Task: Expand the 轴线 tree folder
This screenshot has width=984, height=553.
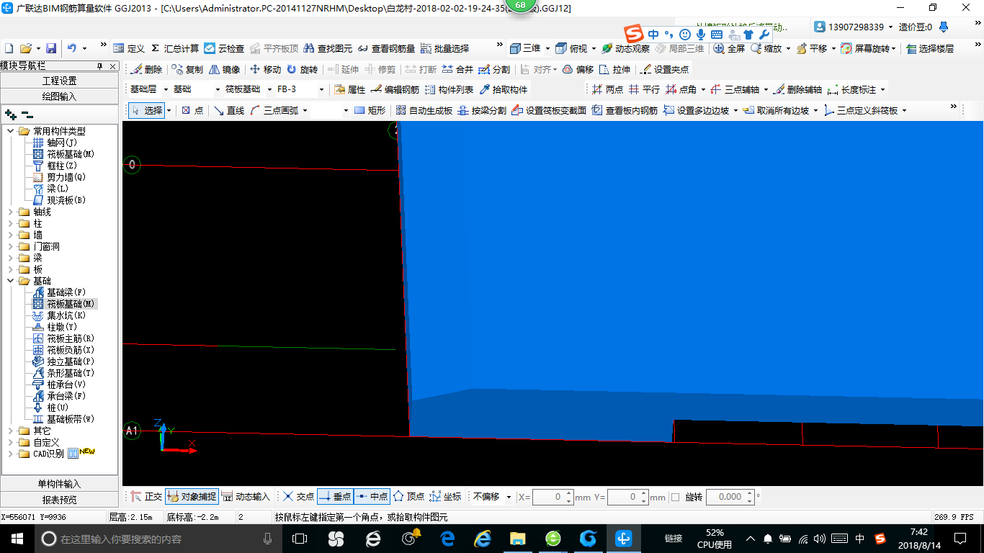Action: 11,212
